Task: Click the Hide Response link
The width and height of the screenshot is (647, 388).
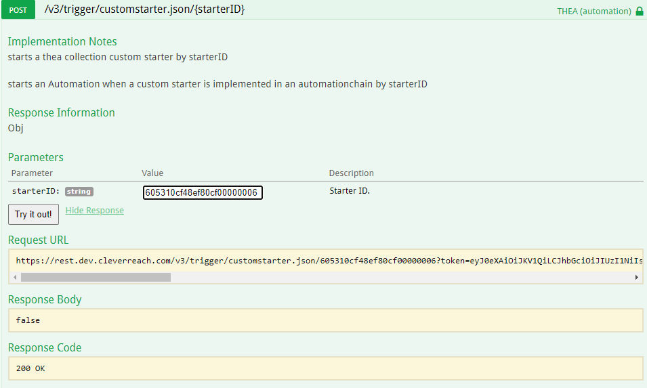Action: click(95, 211)
